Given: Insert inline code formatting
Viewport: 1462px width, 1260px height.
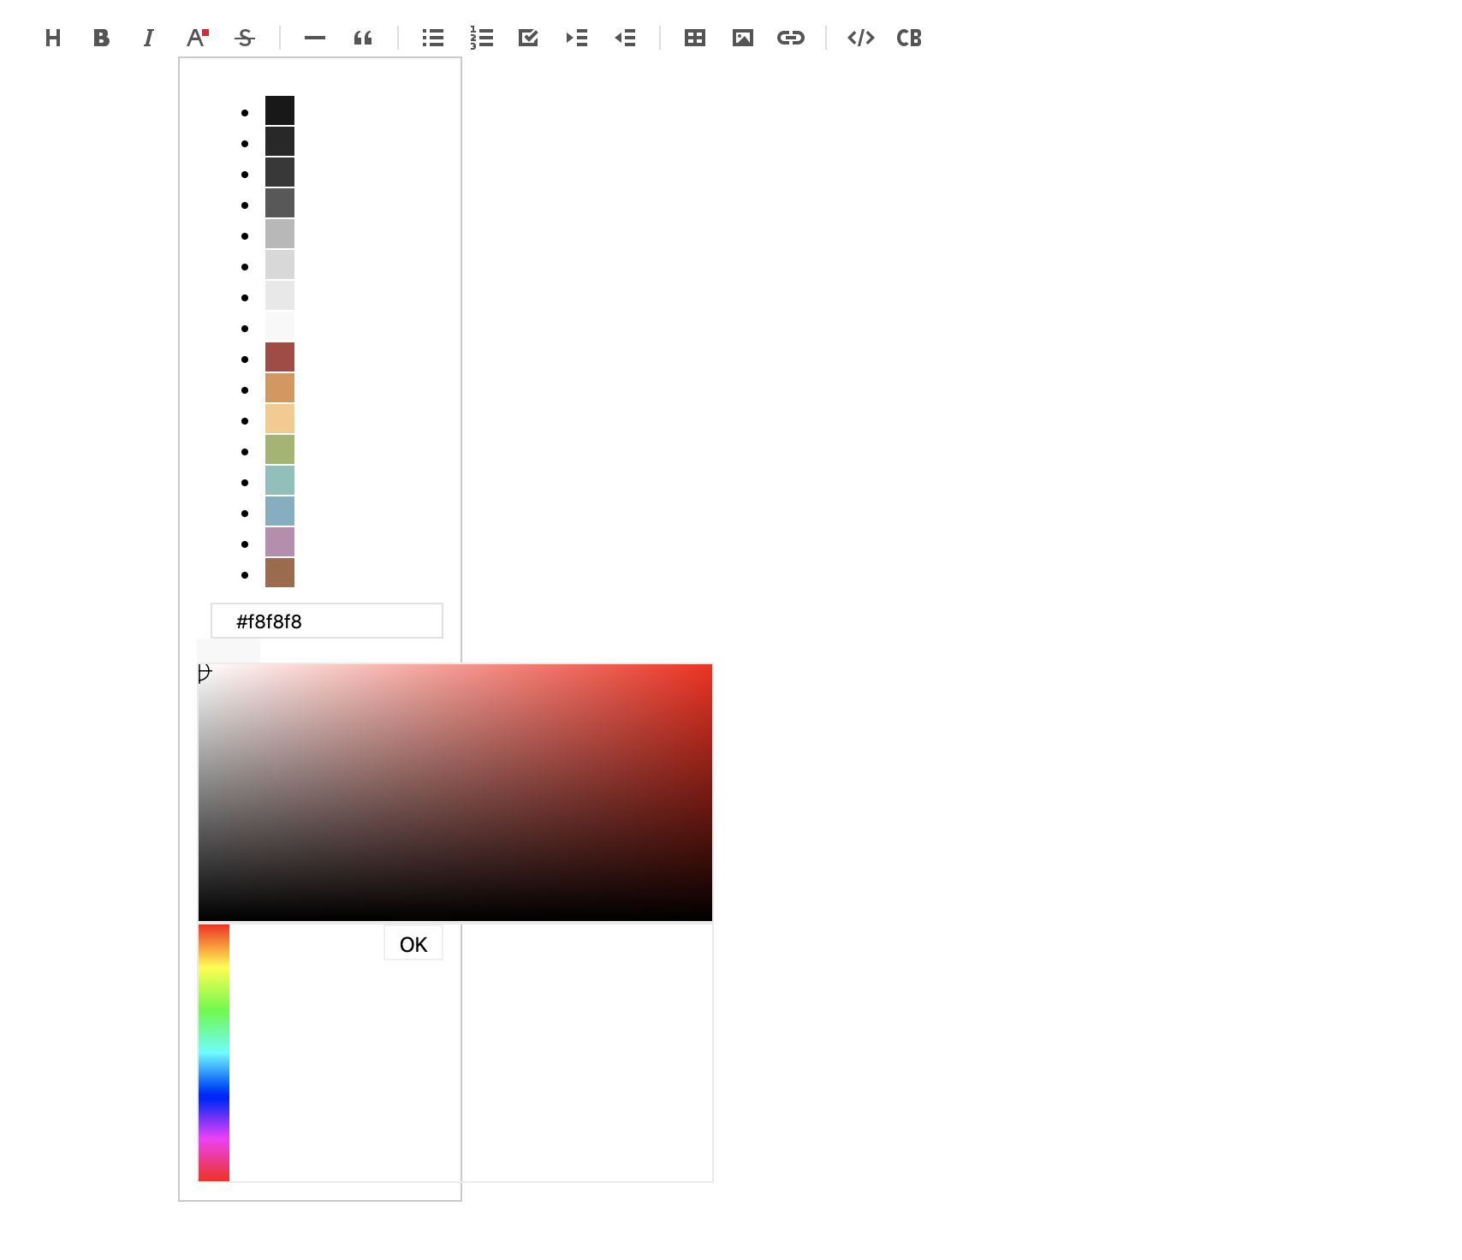Looking at the screenshot, I should coord(861,38).
